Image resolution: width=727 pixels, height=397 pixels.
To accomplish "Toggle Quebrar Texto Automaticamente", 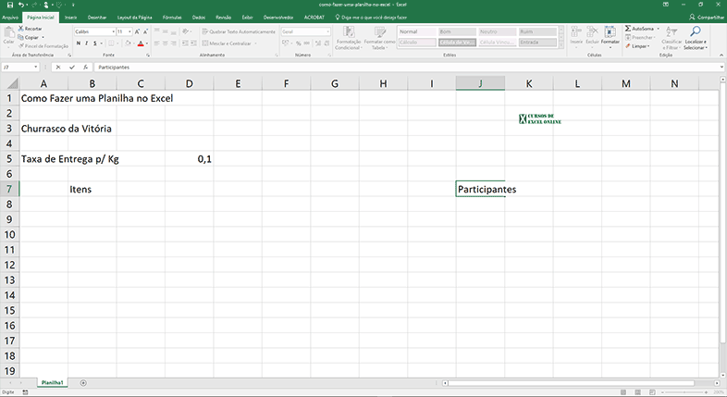I will click(x=239, y=31).
